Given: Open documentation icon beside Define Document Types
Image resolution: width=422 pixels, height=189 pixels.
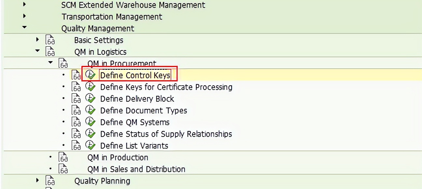Looking at the screenshot, I should 76,110.
